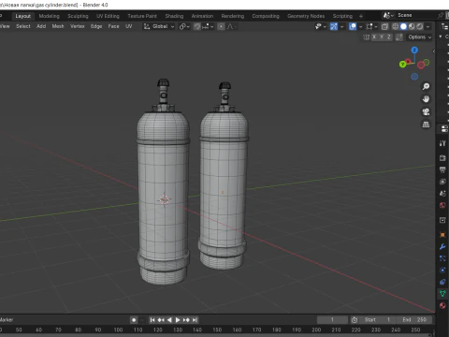Toggle Y axis mesh symmetry
Image resolution: width=449 pixels, height=337 pixels.
[382, 37]
